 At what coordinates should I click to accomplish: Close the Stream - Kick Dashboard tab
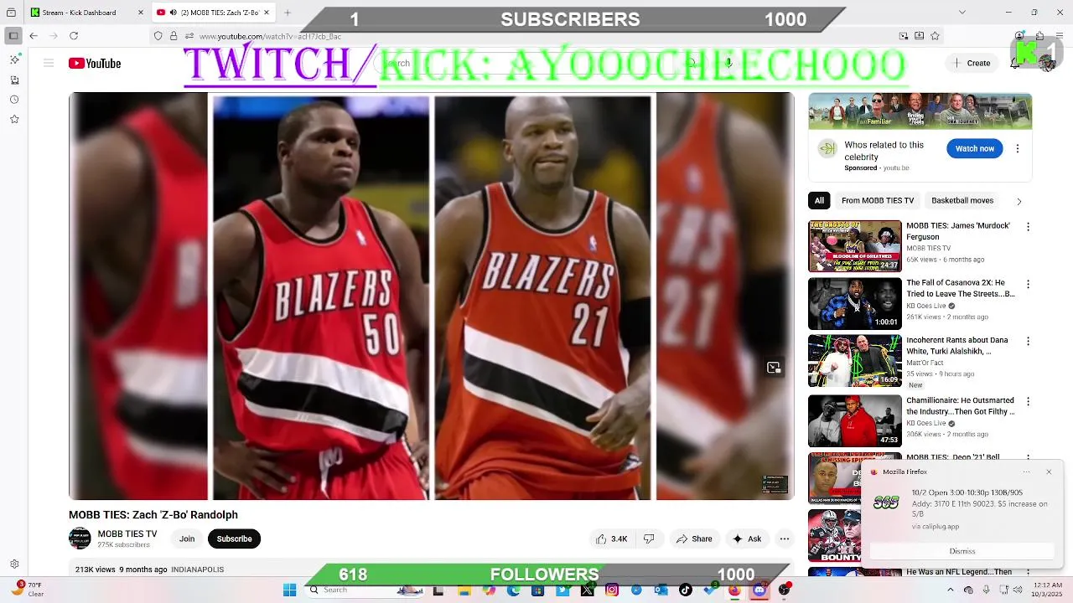tap(141, 13)
